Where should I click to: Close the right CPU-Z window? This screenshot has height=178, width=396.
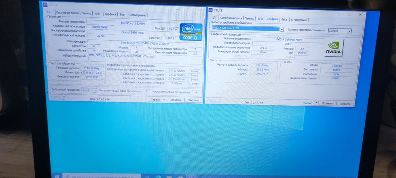[360, 15]
